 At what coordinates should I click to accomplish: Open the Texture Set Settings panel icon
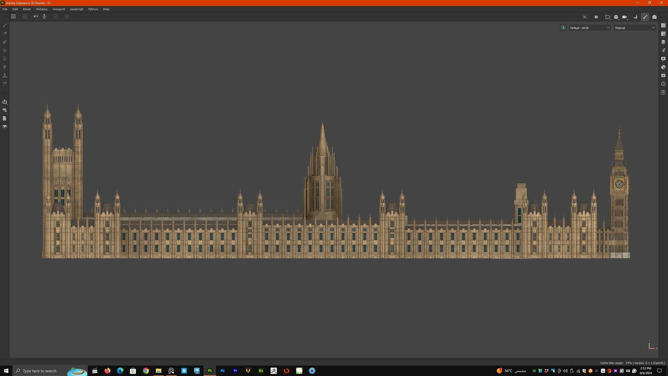pyautogui.click(x=663, y=34)
